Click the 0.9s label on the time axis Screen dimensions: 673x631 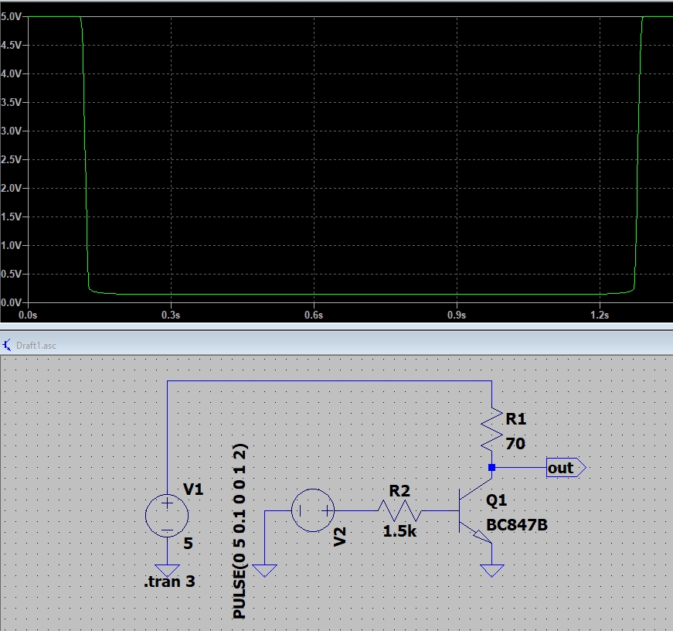(x=457, y=315)
